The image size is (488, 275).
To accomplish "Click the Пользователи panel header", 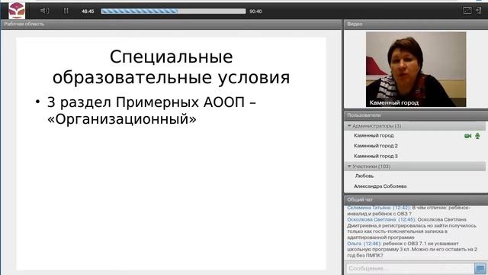I will click(x=416, y=115).
